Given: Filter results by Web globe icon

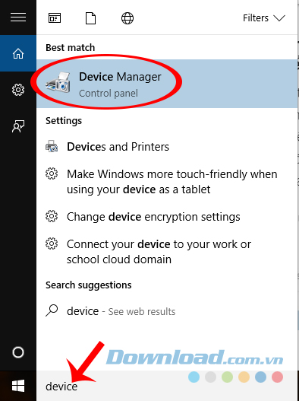Looking at the screenshot, I should (x=127, y=18).
